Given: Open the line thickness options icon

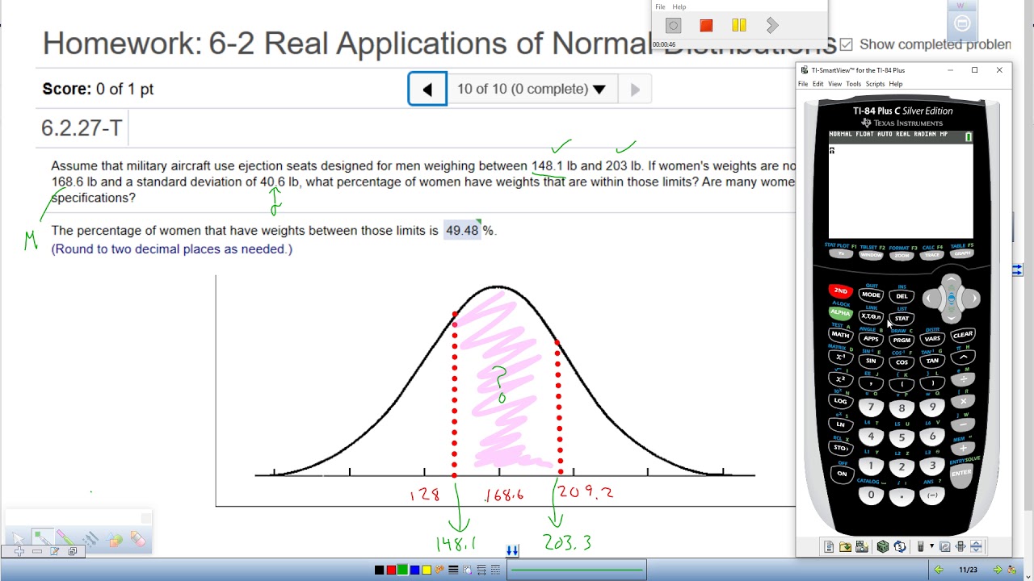Looking at the screenshot, I should [453, 570].
